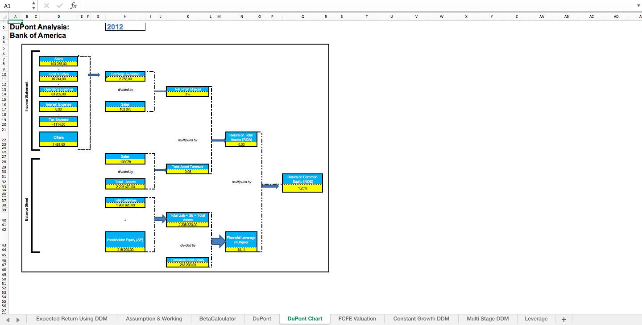
Task: Select the Common stock equity box
Action: coord(188,262)
